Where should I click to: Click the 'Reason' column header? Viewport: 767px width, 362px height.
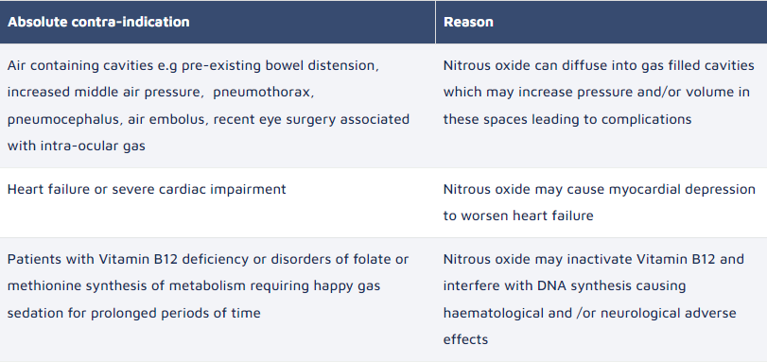point(468,22)
